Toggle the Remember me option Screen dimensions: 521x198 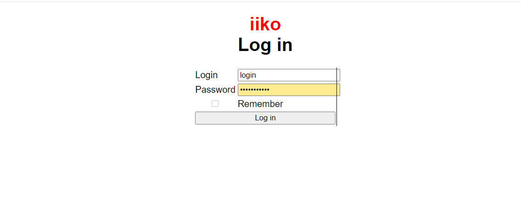pyautogui.click(x=215, y=104)
